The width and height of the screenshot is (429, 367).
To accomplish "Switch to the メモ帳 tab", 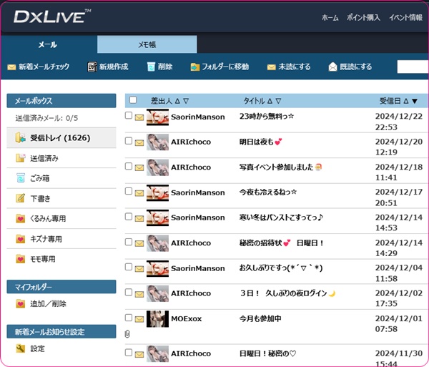I will [x=147, y=44].
